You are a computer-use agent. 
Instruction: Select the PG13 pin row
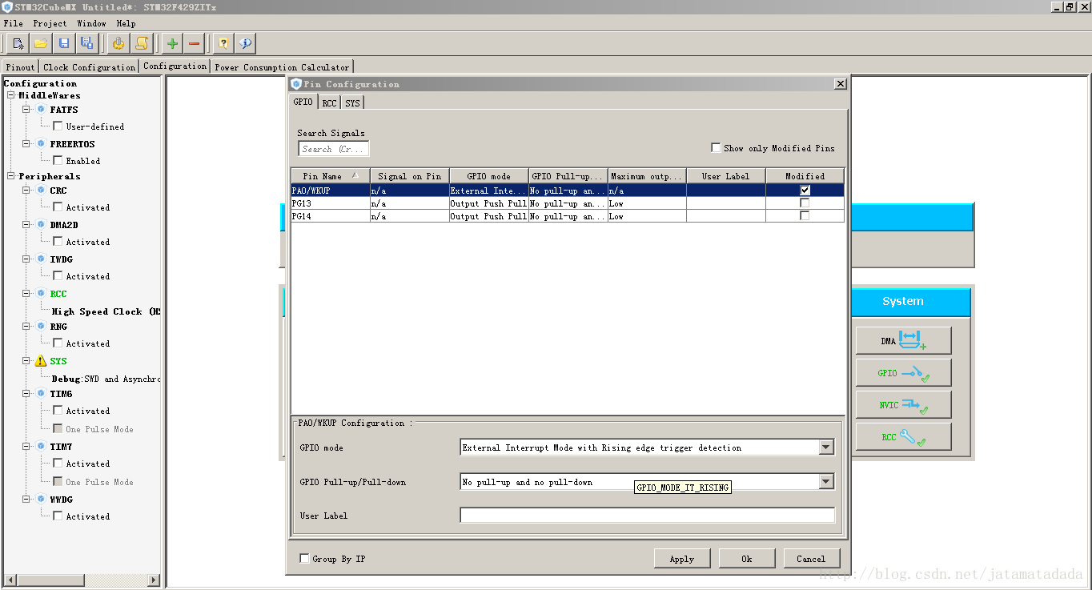(567, 203)
